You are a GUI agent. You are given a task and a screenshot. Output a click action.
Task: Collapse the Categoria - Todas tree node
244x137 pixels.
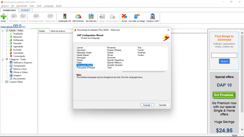3,59
